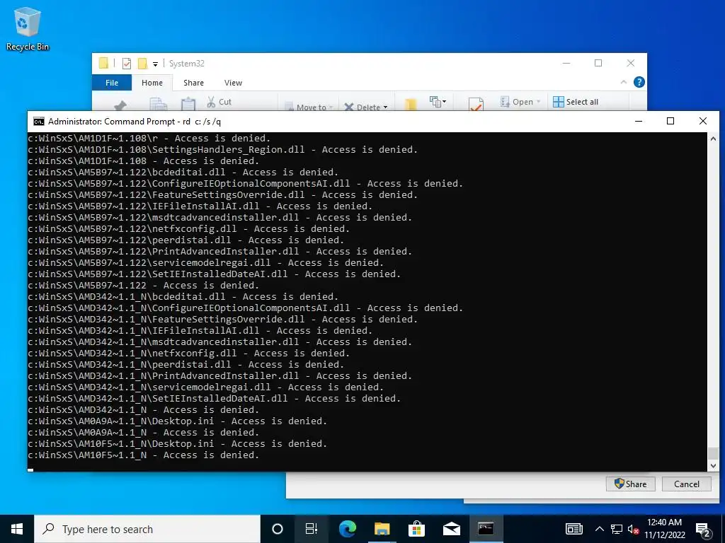Viewport: 725px width, 543px height.
Task: Close the Command Prompt window
Action: tap(703, 121)
